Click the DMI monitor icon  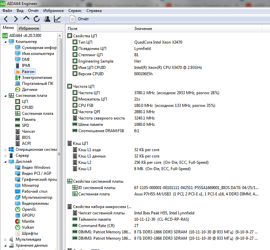pos(18,60)
